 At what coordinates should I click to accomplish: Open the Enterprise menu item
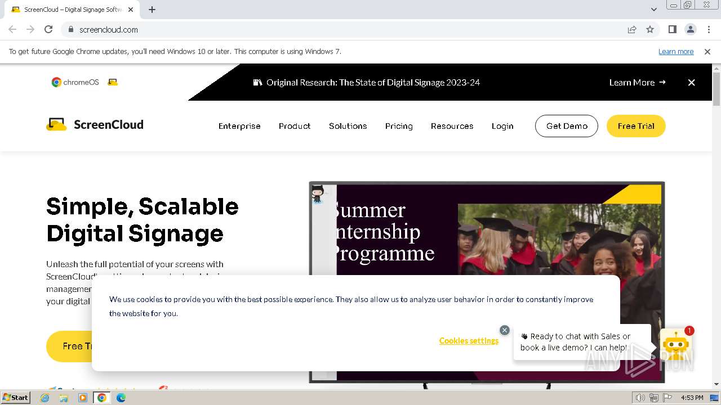239,126
